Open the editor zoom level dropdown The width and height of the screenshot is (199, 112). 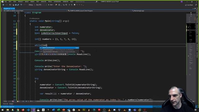coord(6,101)
